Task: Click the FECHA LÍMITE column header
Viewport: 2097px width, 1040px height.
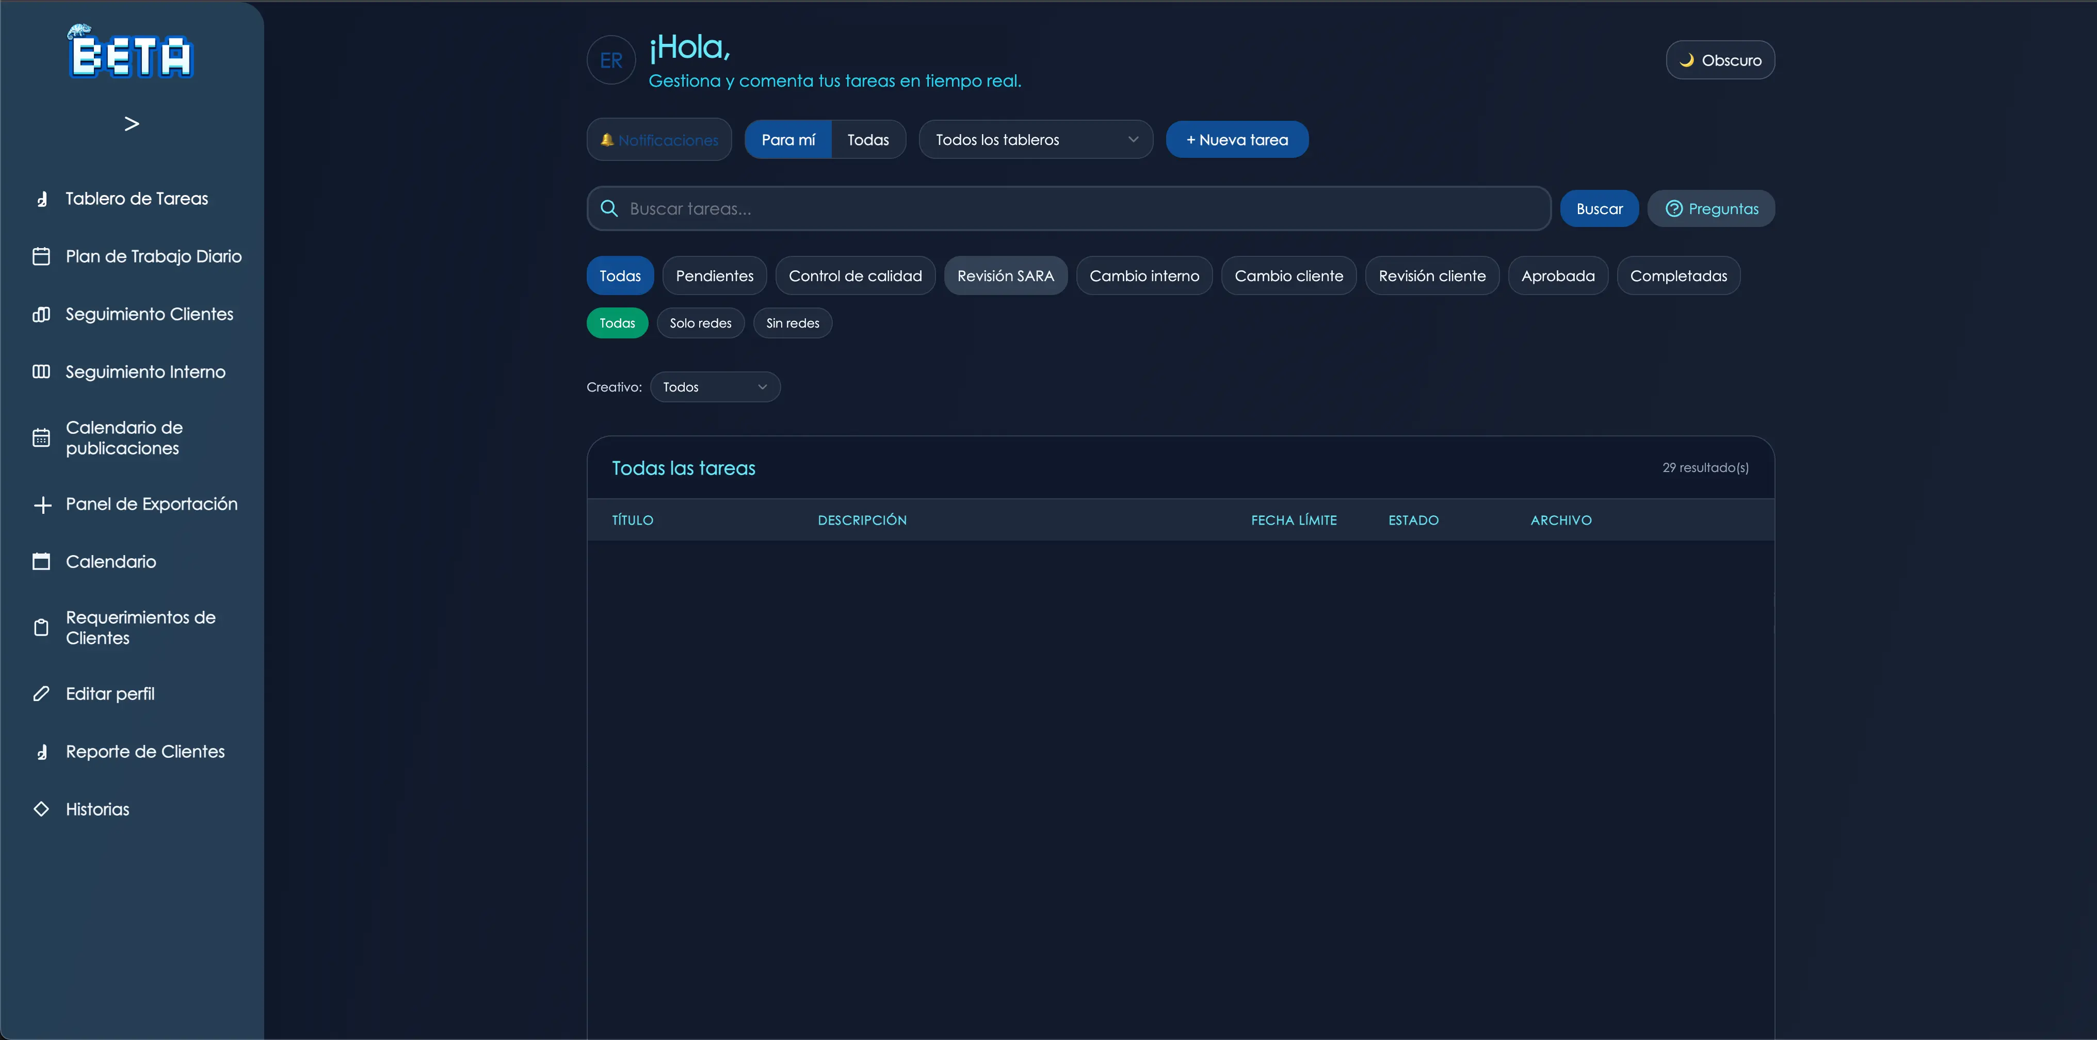Action: click(1294, 521)
